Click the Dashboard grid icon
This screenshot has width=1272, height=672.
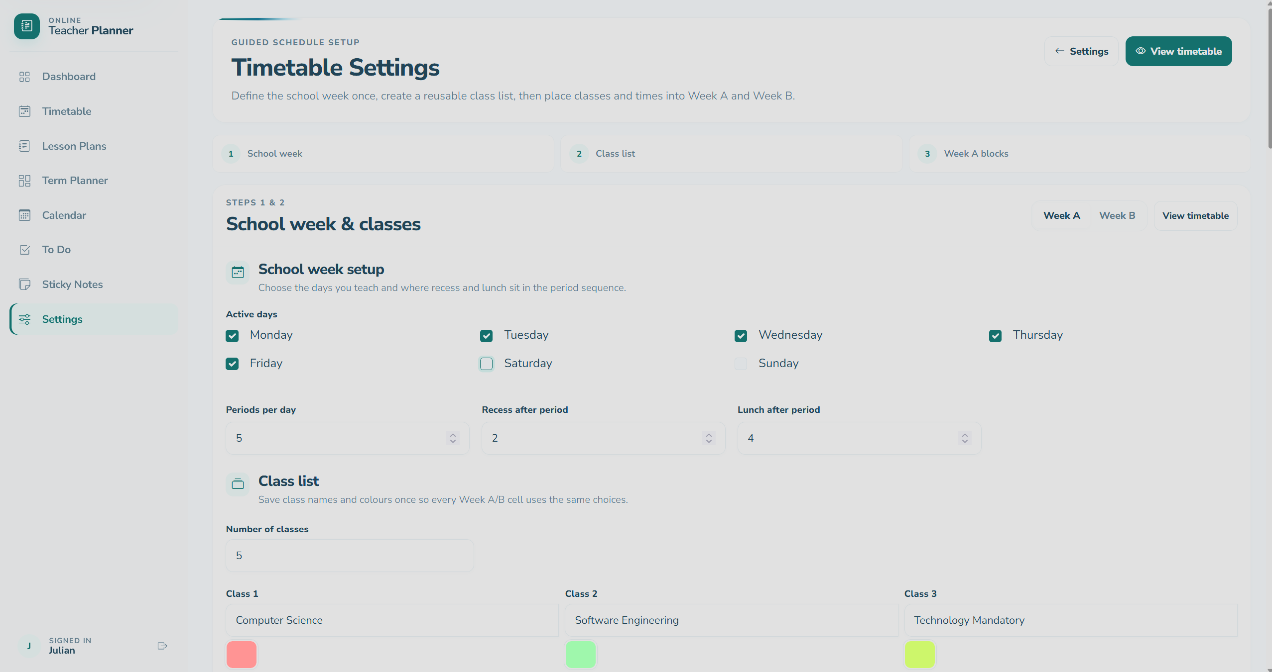[24, 77]
